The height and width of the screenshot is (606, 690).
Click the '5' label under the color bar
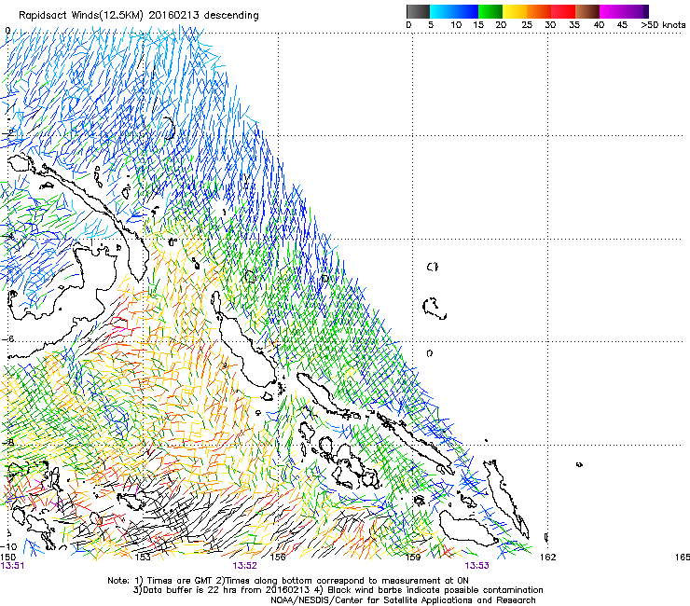point(431,25)
